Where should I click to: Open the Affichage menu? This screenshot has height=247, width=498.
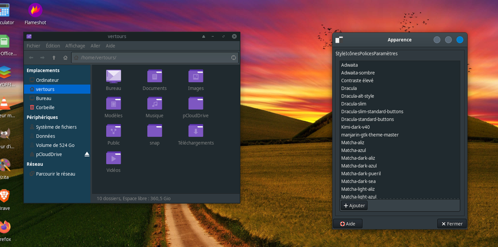[x=75, y=46]
